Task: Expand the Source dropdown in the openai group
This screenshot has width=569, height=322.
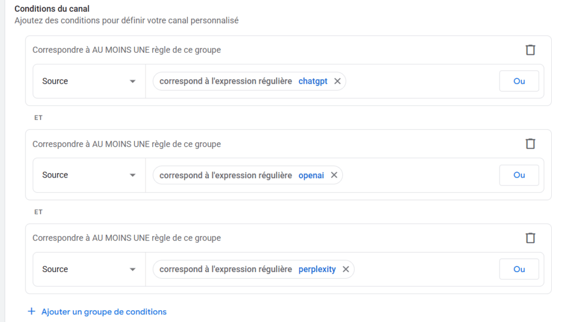Action: pyautogui.click(x=89, y=175)
